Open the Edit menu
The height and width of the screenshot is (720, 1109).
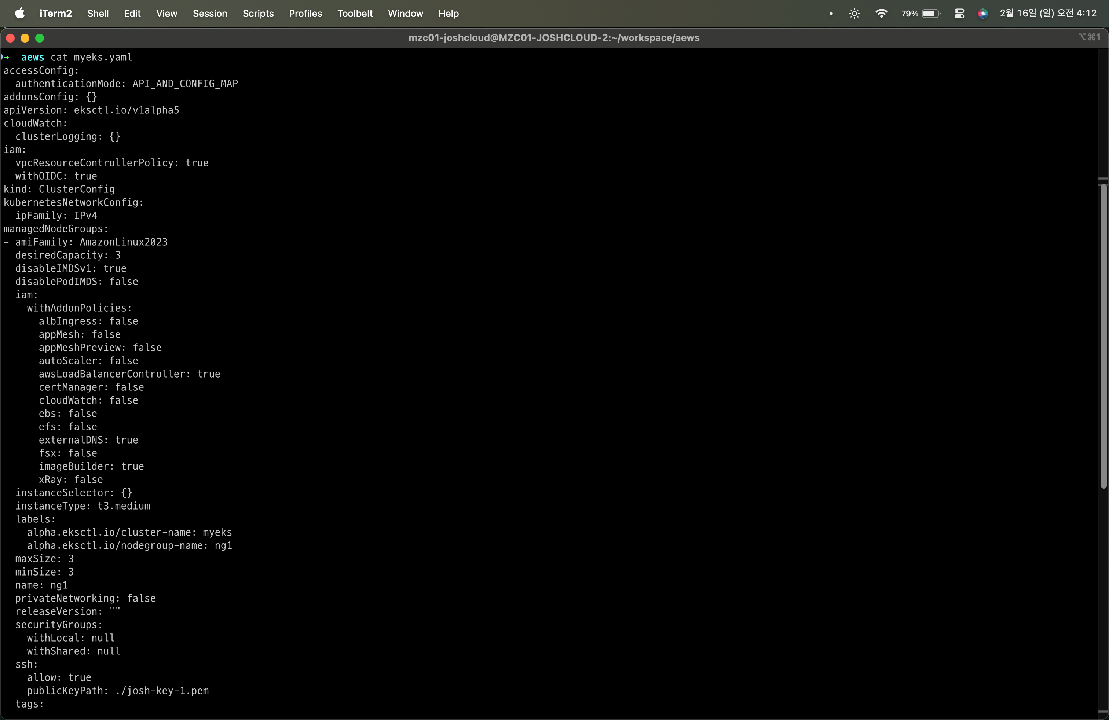point(132,13)
